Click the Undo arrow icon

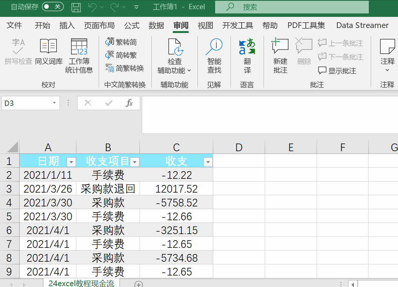[x=92, y=7]
